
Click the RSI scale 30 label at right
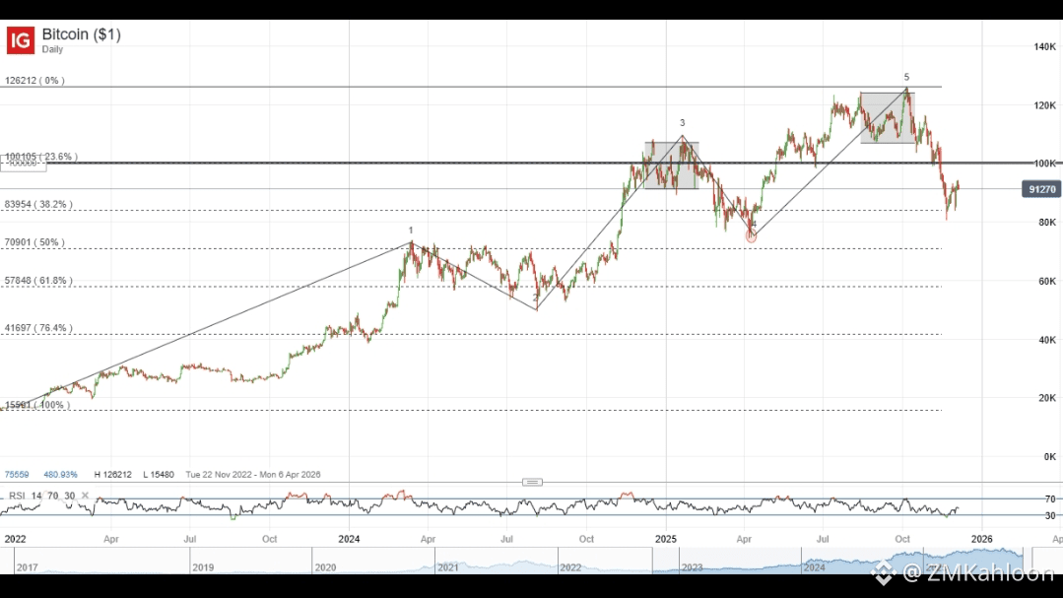point(1050,516)
